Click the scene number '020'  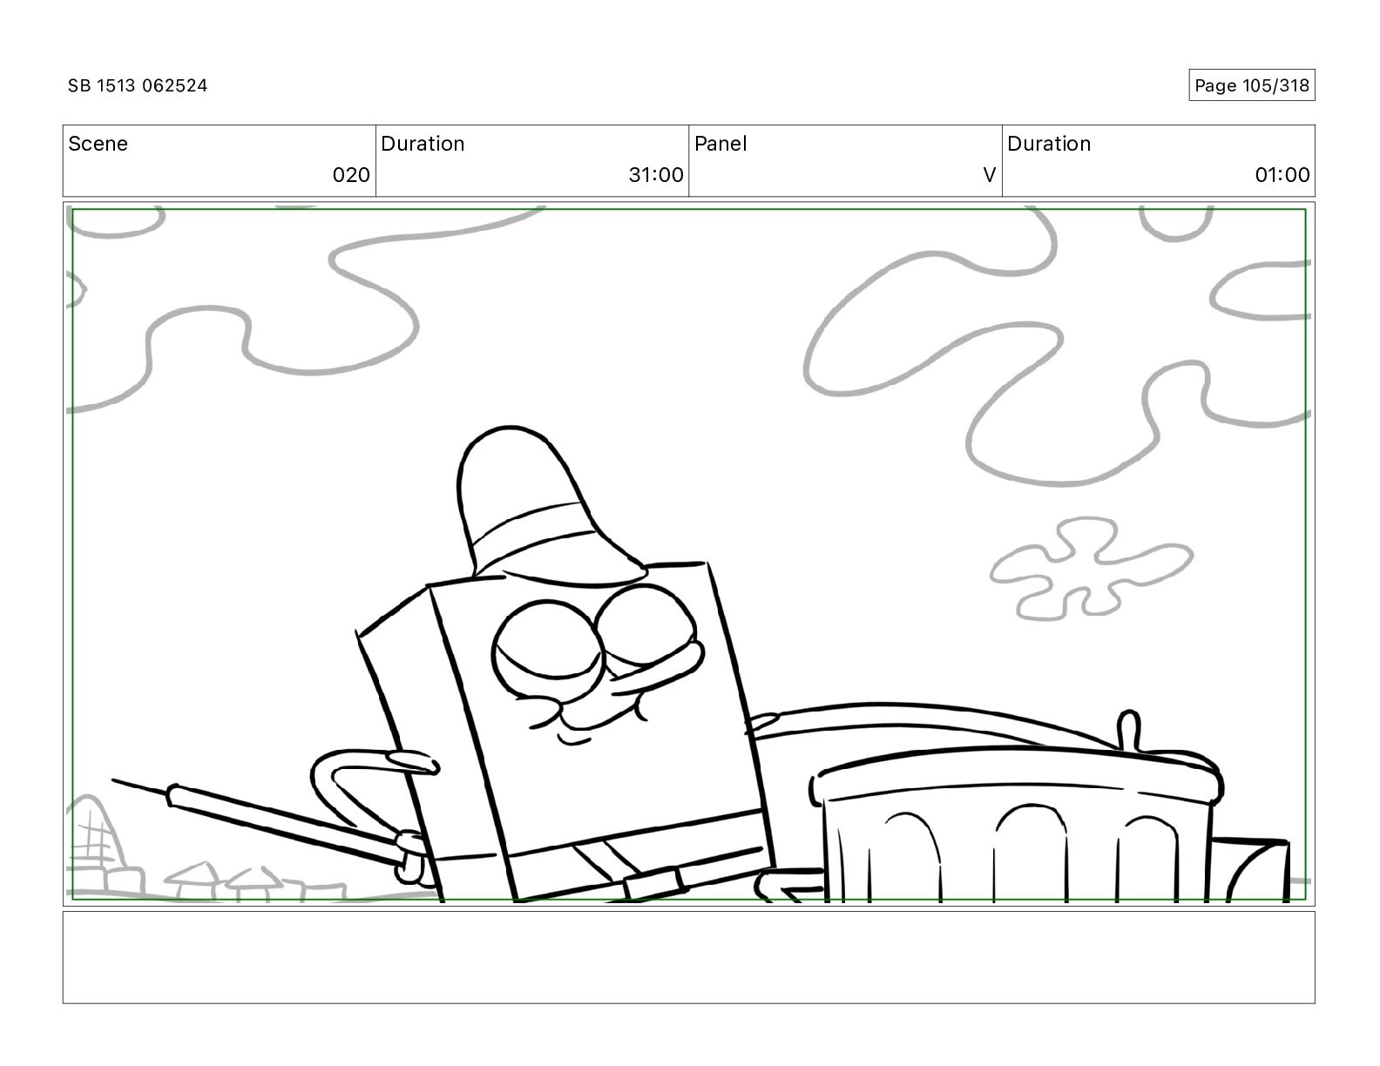[351, 175]
